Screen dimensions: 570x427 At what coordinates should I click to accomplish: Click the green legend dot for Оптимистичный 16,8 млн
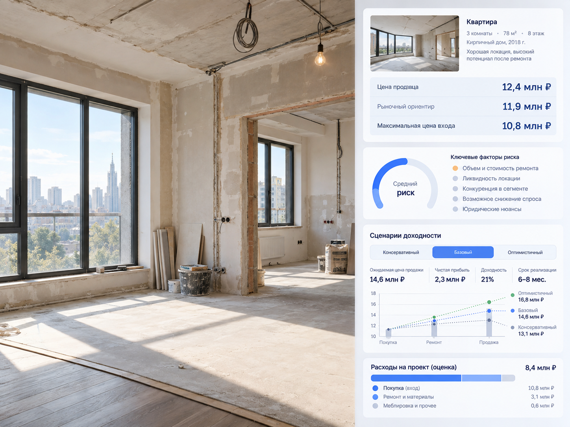click(513, 295)
